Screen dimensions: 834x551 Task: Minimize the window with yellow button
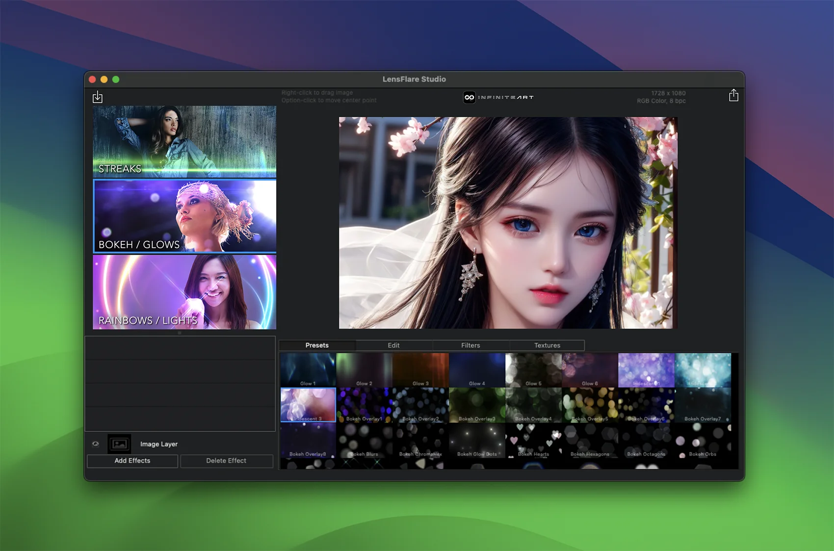coord(104,79)
